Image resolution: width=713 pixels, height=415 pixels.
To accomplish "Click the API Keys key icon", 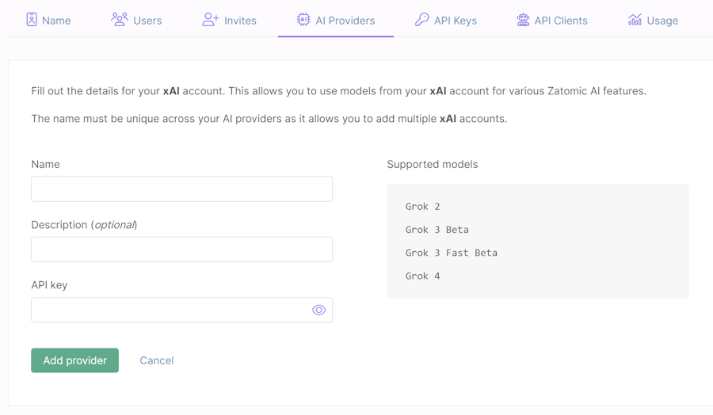I will click(x=421, y=20).
